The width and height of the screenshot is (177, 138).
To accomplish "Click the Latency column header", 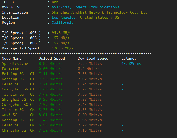I will 129,59.
